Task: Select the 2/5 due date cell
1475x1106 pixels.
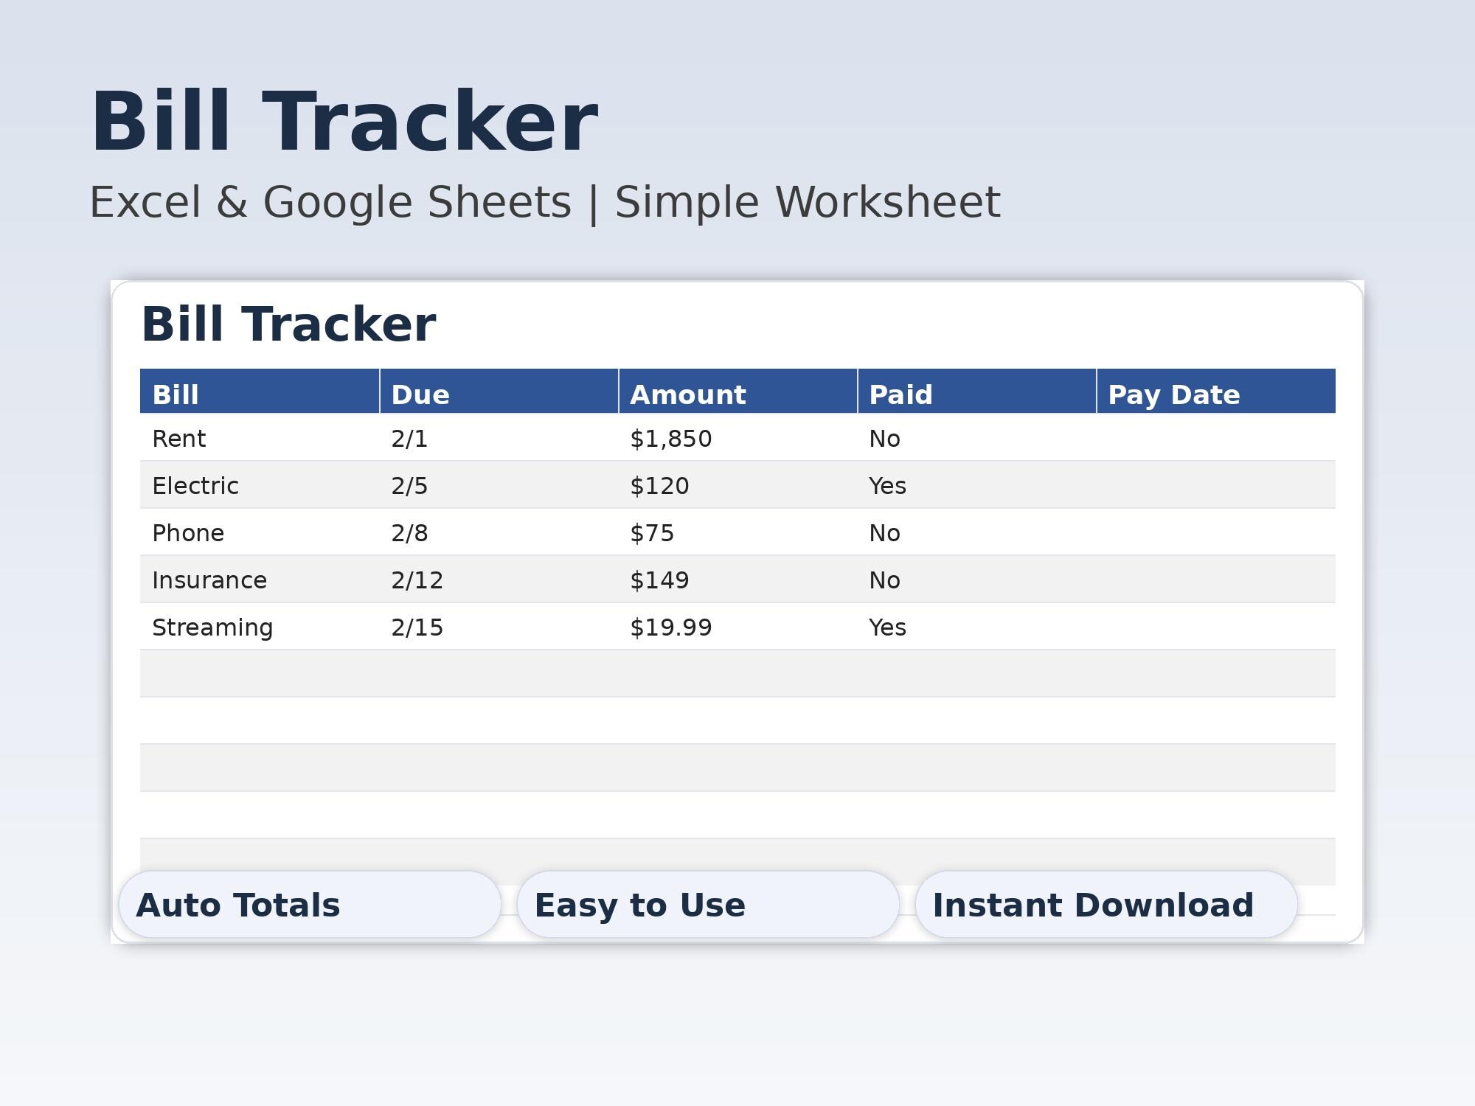Action: 499,485
